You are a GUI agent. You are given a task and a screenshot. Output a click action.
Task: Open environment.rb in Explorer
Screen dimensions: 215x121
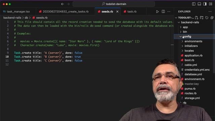point(195,79)
